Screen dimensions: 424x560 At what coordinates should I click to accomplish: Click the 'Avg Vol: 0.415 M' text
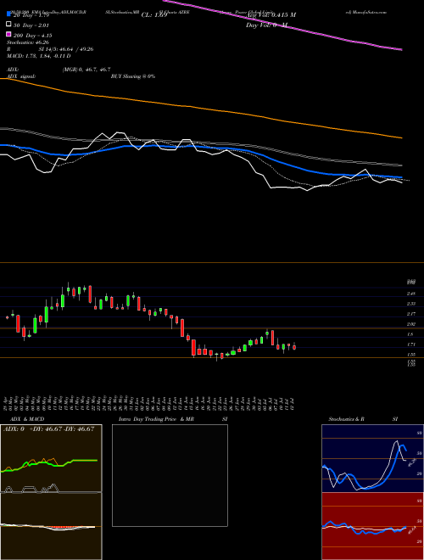pos(271,15)
